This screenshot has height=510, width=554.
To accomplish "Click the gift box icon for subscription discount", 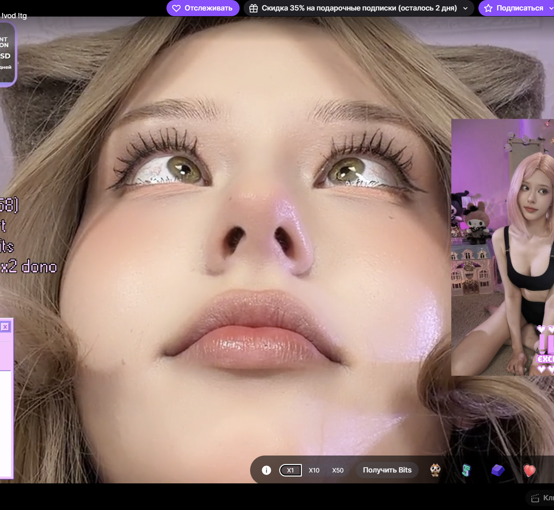I will click(x=253, y=8).
